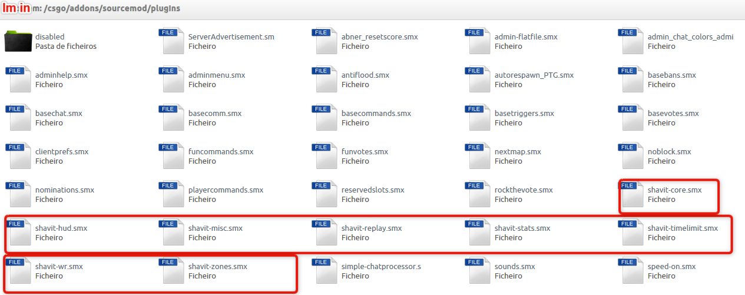
Task: Click the shavit-wr.smx file icon
Action: click(x=18, y=271)
